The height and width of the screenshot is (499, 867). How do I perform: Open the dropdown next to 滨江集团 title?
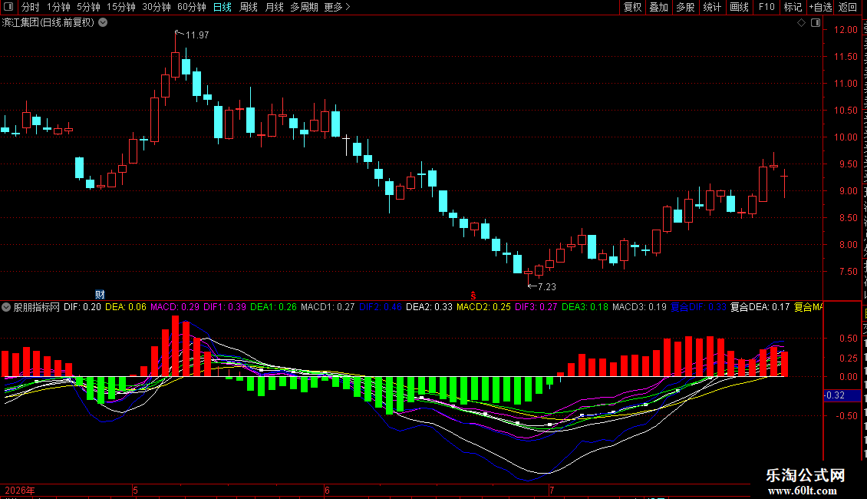pos(103,23)
